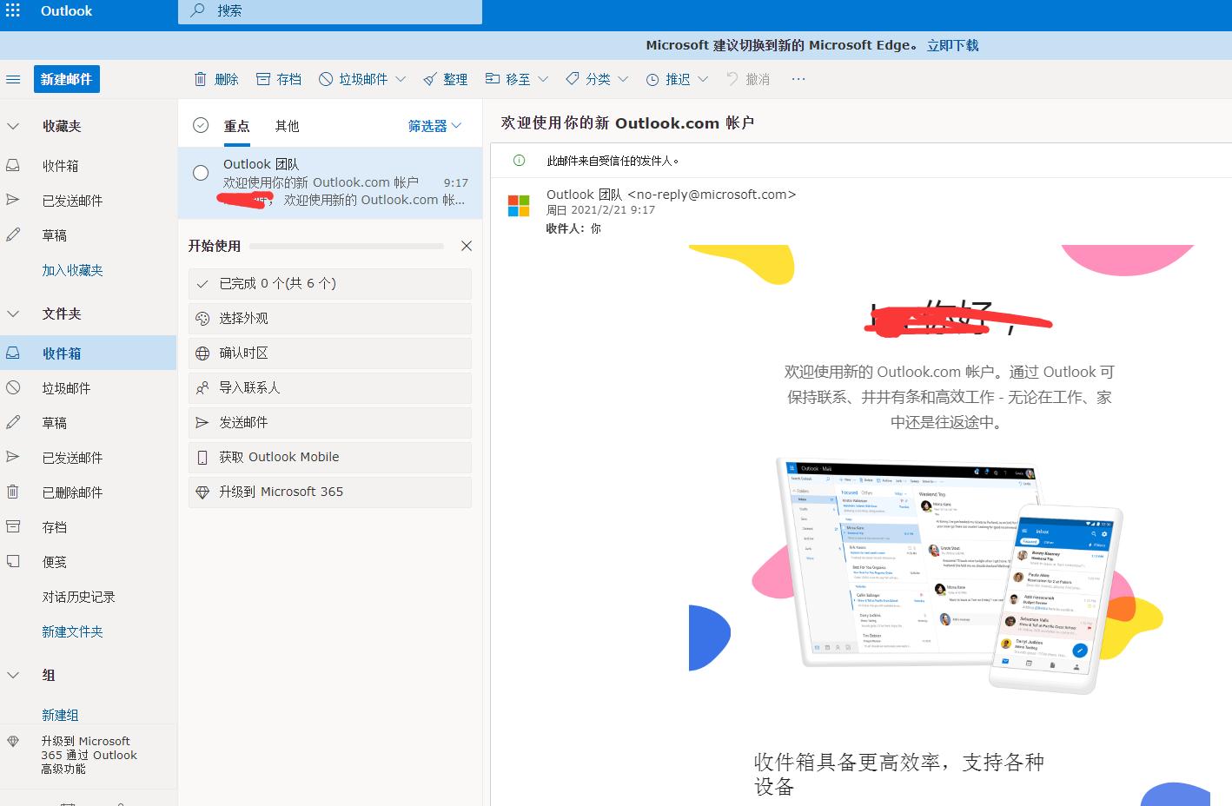Click the 新建邮件 button
This screenshot has height=806, width=1232.
pos(65,78)
